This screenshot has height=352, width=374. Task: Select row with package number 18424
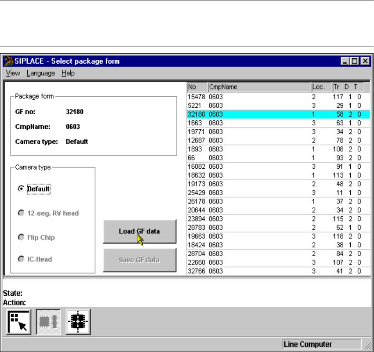[x=278, y=245]
